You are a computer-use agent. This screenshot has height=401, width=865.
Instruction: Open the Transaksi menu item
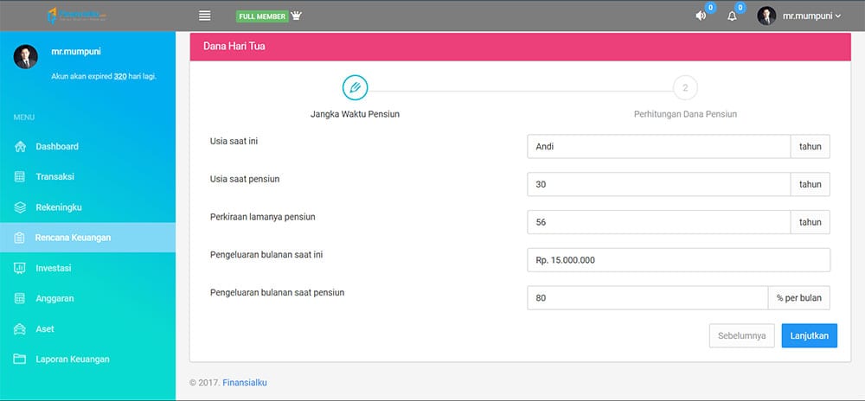pyautogui.click(x=54, y=177)
